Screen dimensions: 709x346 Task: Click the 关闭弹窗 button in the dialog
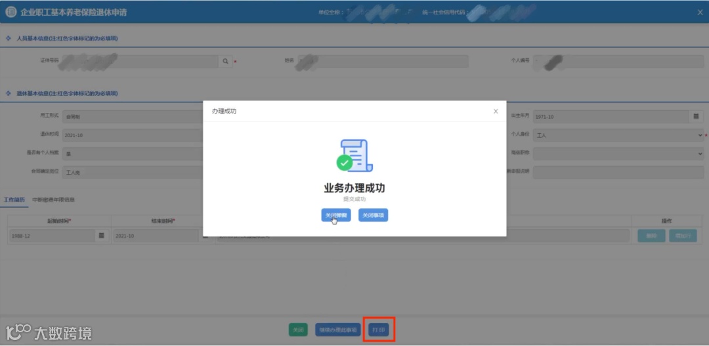pyautogui.click(x=336, y=215)
